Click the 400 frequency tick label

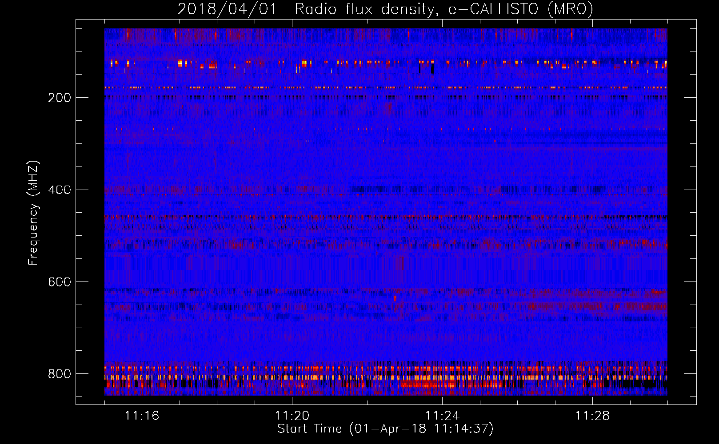coord(60,190)
